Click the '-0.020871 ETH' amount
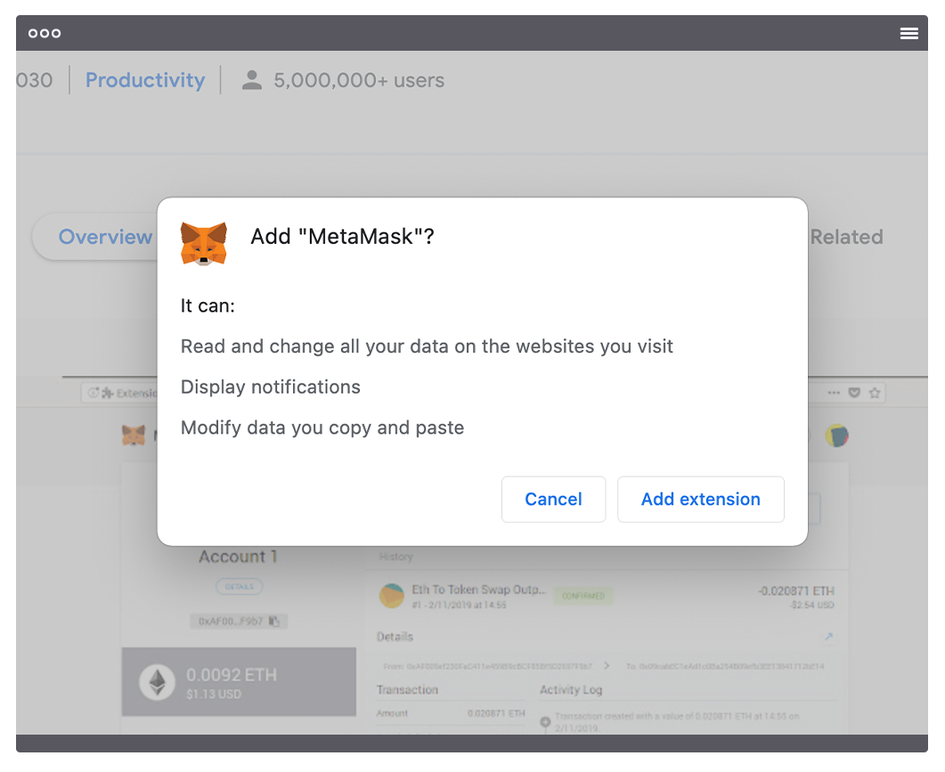 pyautogui.click(x=796, y=591)
